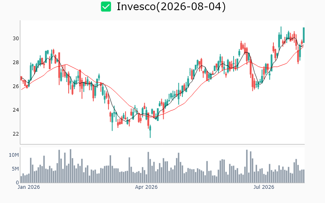Image resolution: width=325 pixels, height=203 pixels.
Task: Click the tallest volume bar in early February
Action: pos(70,166)
